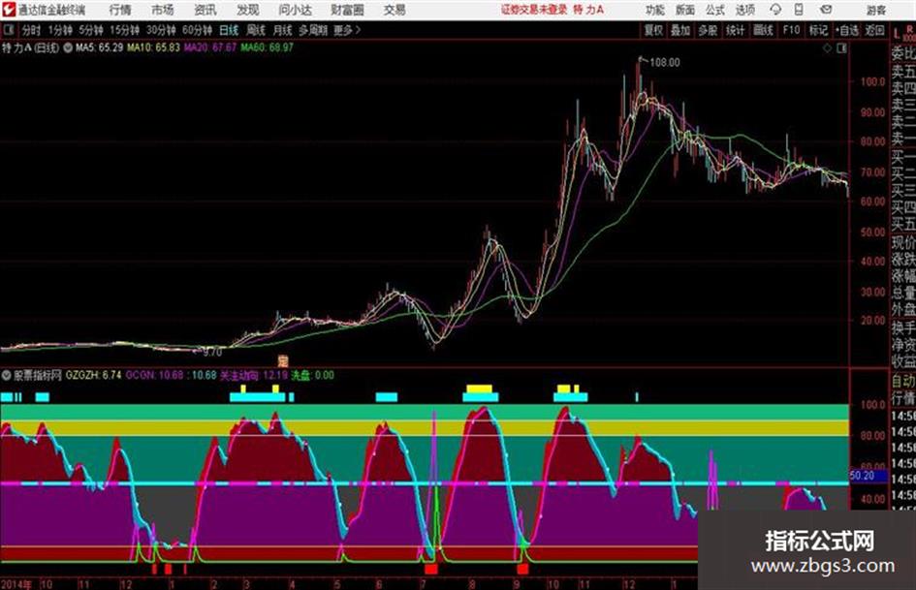Click the MA60 value label
The width and height of the screenshot is (916, 590).
coord(267,47)
